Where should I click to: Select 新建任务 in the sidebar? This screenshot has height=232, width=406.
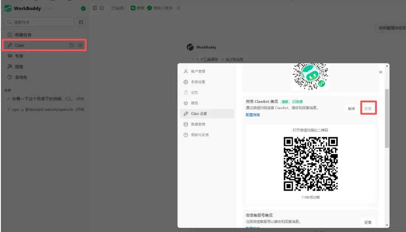(44, 35)
